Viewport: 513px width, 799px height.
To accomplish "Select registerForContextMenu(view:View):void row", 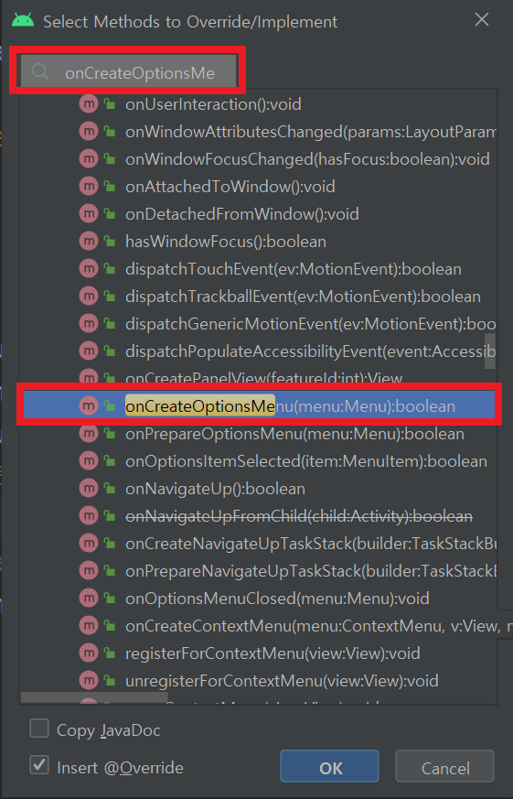I will point(258,653).
